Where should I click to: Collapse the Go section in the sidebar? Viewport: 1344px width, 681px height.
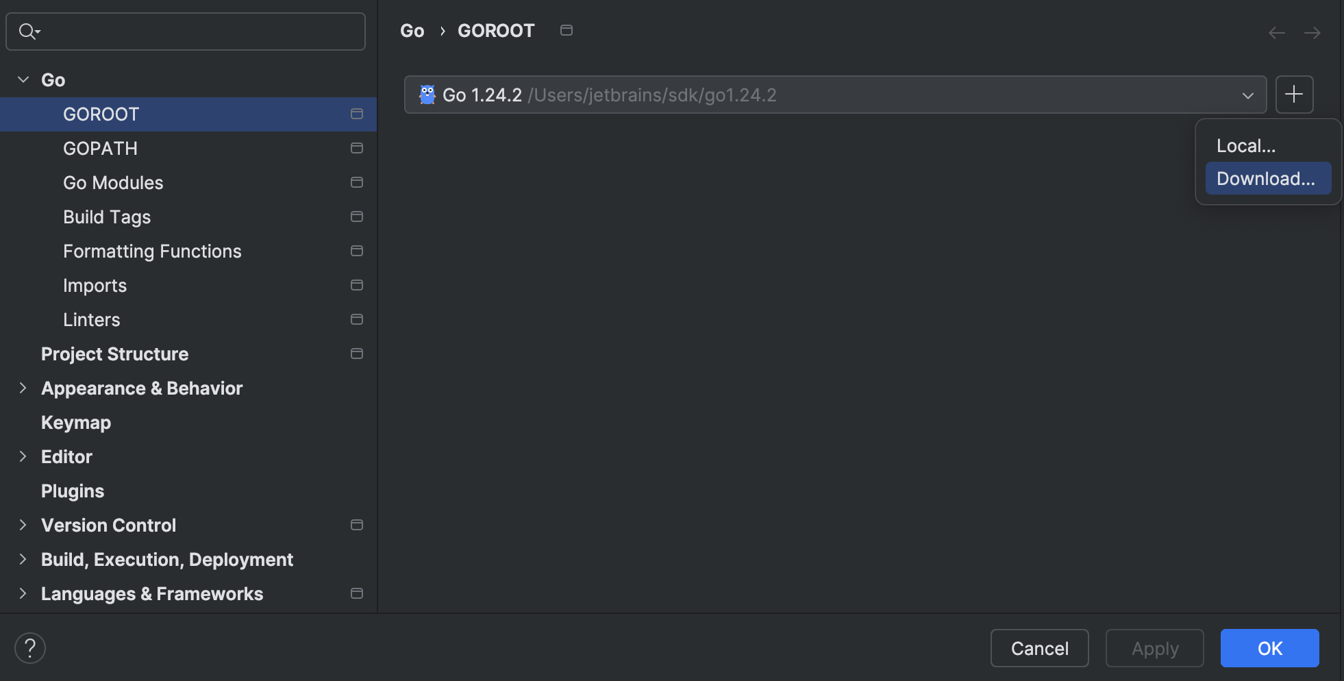(x=23, y=79)
